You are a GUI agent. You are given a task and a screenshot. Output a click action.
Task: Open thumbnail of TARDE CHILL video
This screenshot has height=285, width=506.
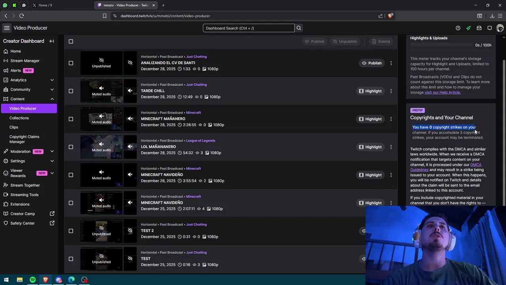click(101, 91)
